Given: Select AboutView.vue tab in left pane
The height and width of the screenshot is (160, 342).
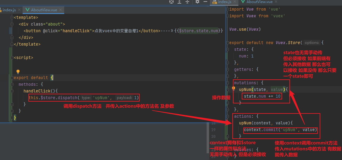Looking at the screenshot, I should click(44, 10).
